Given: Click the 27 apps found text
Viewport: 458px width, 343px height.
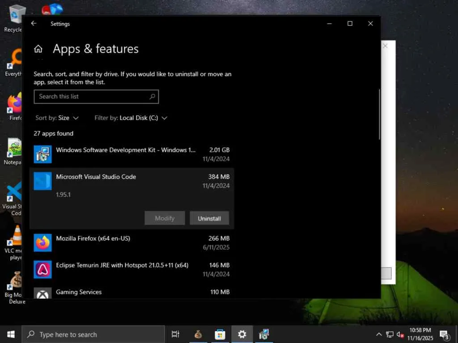Looking at the screenshot, I should point(54,133).
